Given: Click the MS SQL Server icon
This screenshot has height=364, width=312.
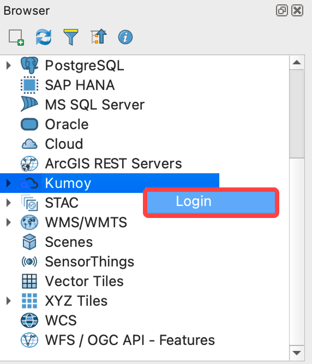Looking at the screenshot, I should tap(29, 104).
